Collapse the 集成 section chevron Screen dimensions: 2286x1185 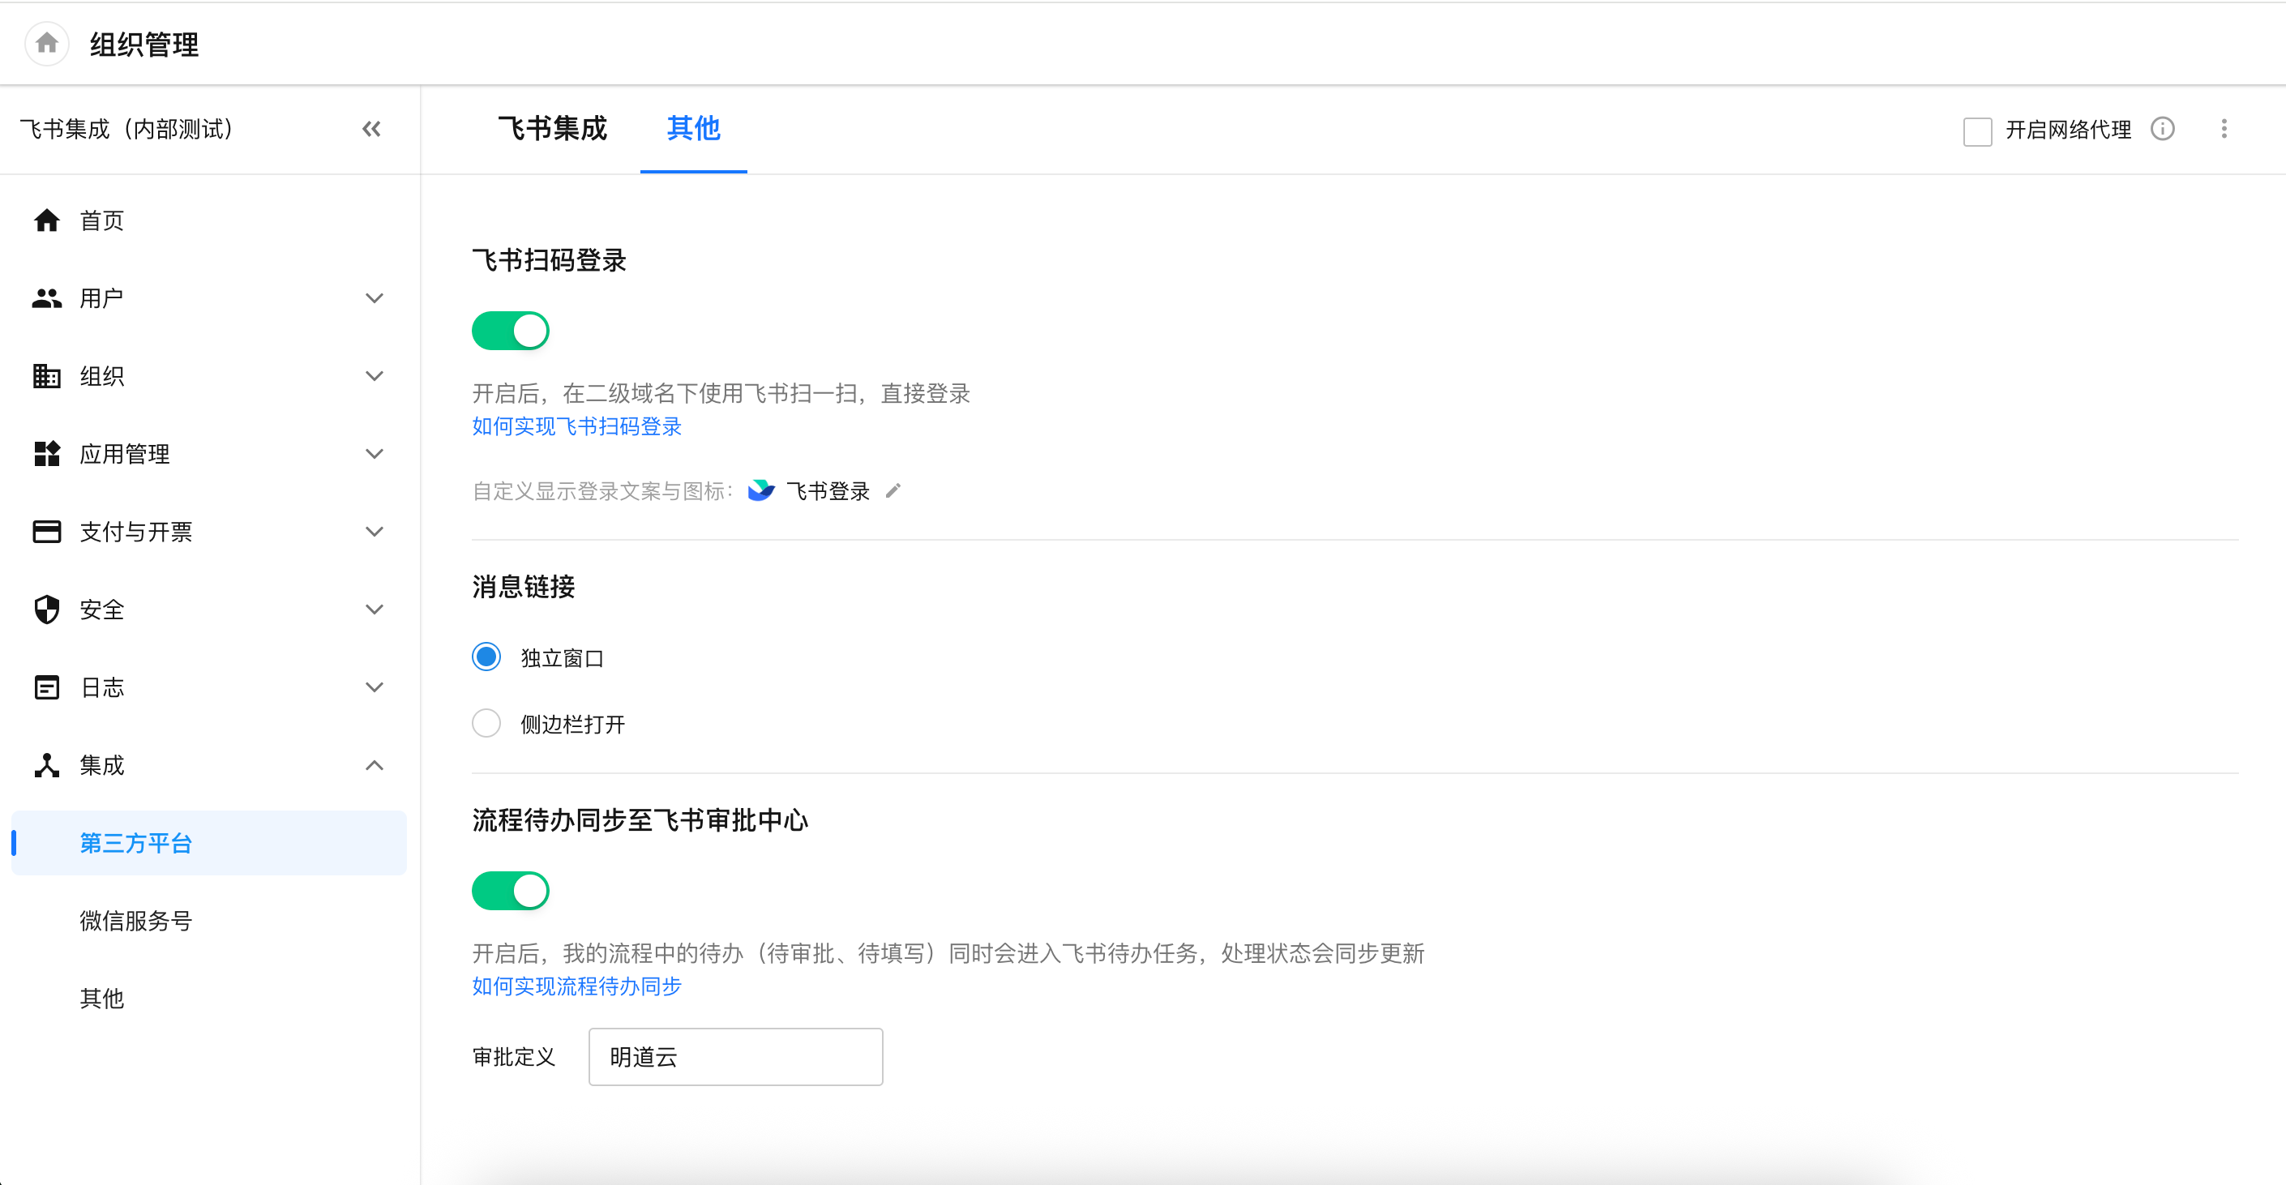tap(375, 765)
